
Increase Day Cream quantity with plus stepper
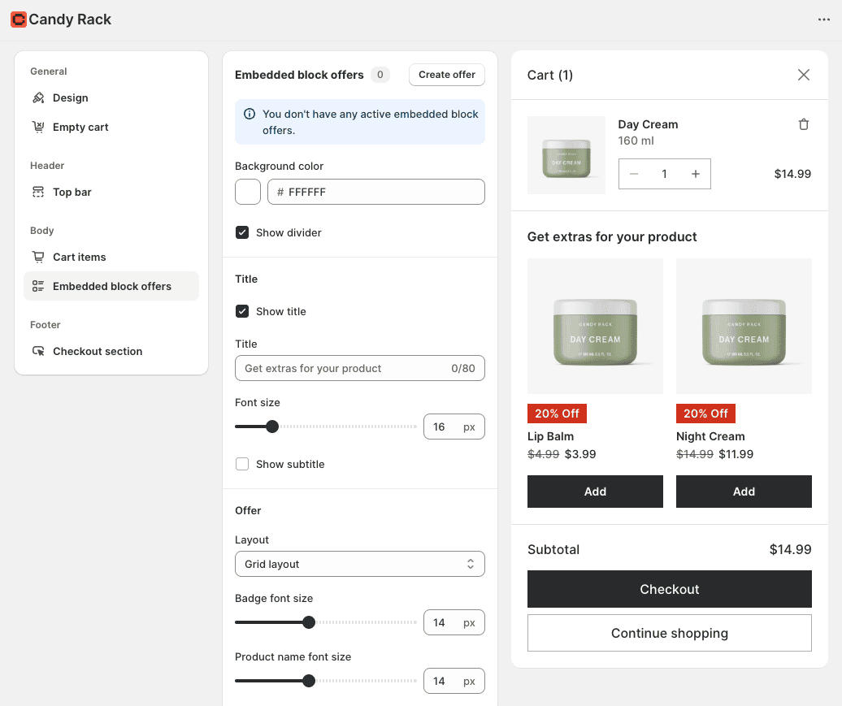[695, 174]
